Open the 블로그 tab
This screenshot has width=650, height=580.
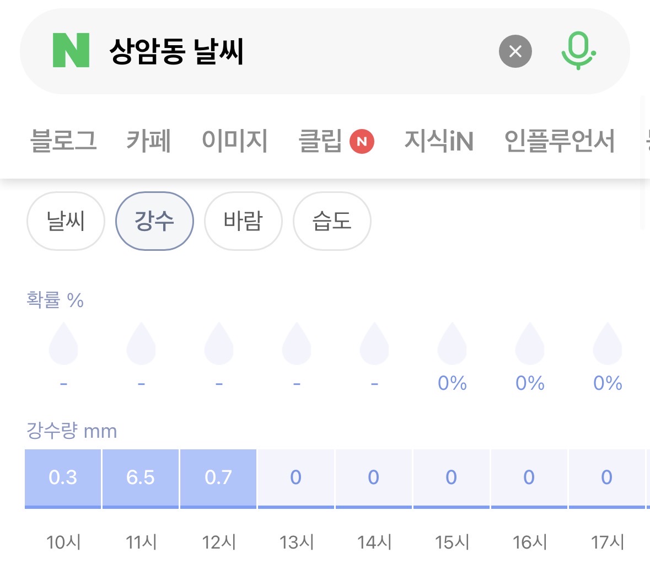tap(63, 141)
